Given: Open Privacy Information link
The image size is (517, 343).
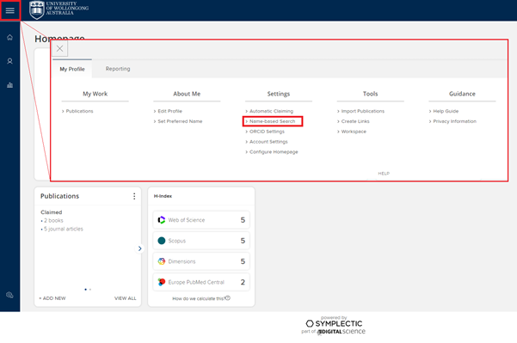Looking at the screenshot, I should 454,121.
